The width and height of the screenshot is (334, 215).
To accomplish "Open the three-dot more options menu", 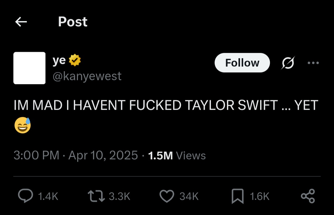I will click(x=313, y=63).
